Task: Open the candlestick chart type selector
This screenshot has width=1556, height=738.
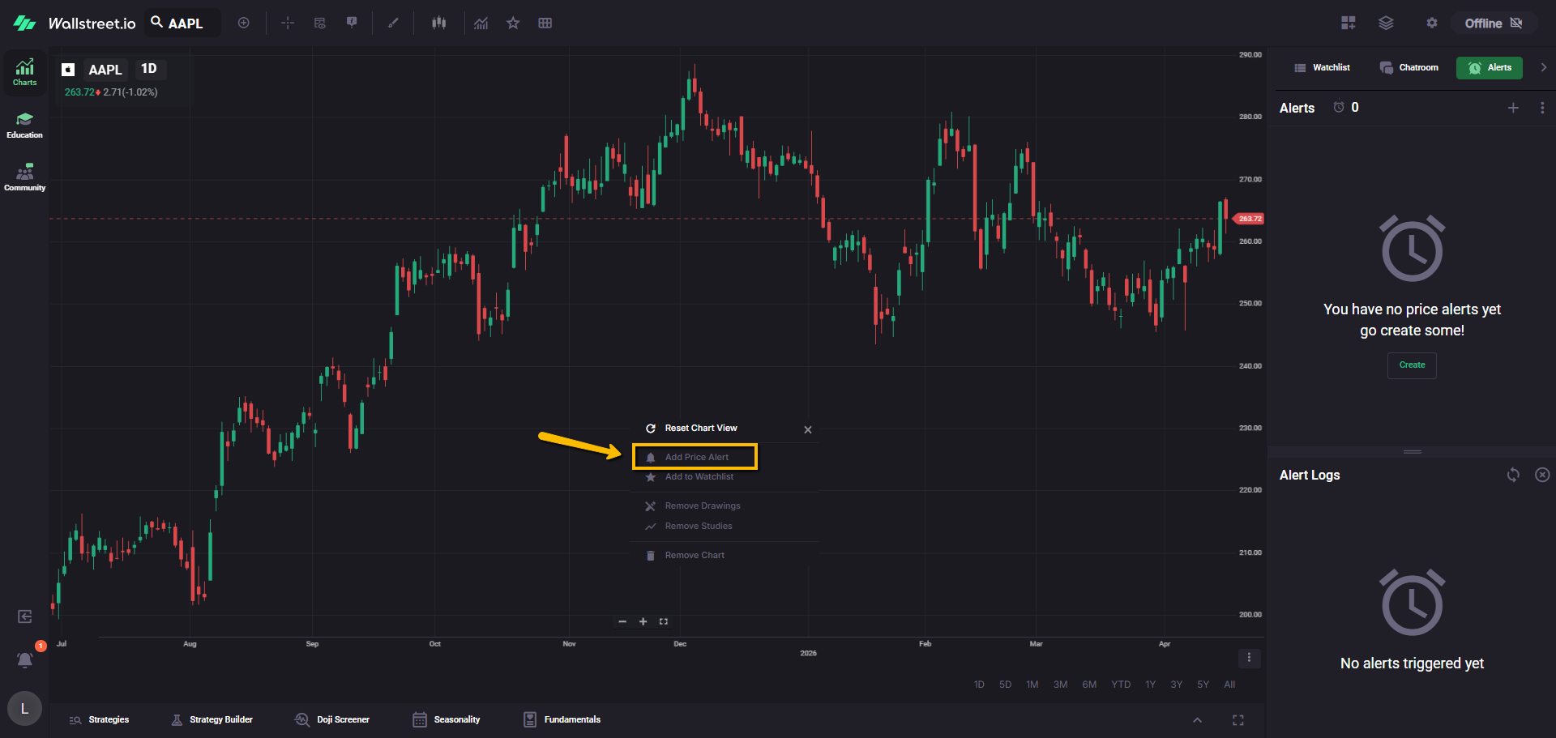Action: pos(438,23)
